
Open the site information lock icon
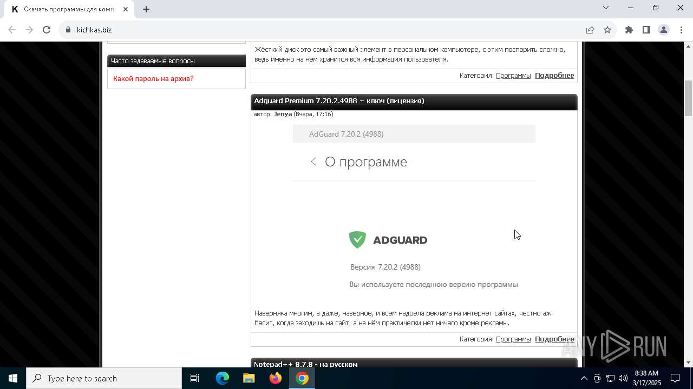tap(68, 30)
